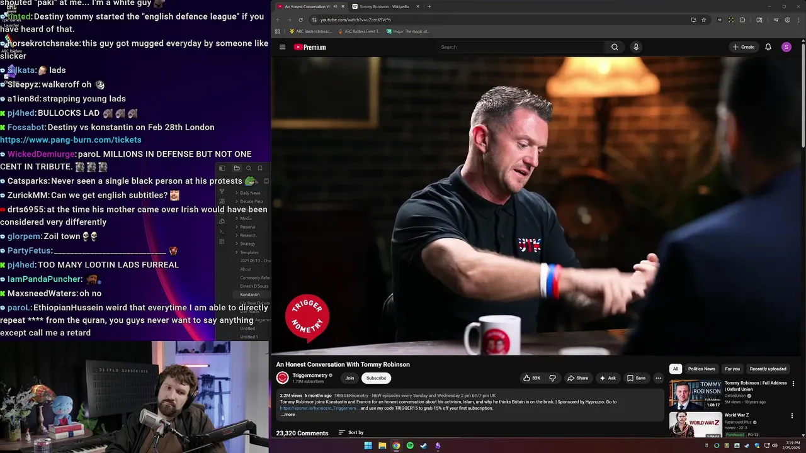The height and width of the screenshot is (453, 806).
Task: Click the Save button
Action: pyautogui.click(x=635, y=378)
